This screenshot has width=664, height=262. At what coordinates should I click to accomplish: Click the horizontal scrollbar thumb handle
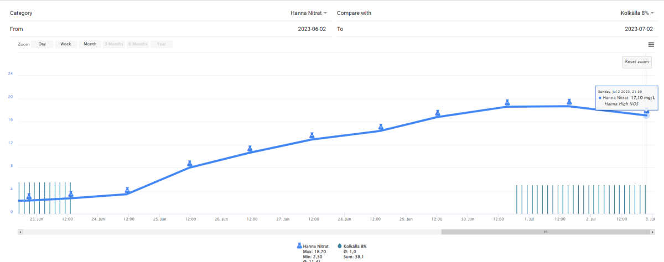coord(545,232)
